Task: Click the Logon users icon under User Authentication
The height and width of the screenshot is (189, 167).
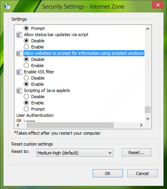Action: pos(19,120)
